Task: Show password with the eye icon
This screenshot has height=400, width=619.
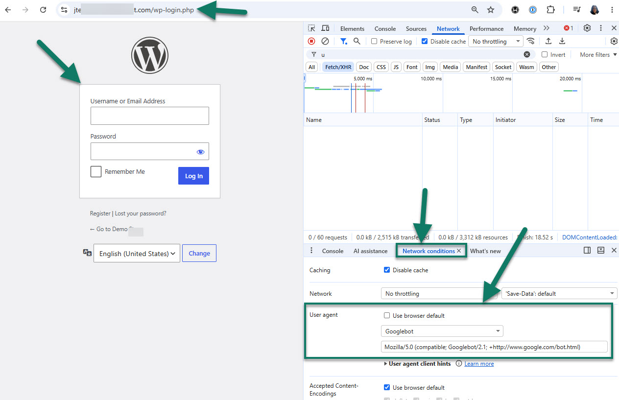Action: (x=200, y=152)
